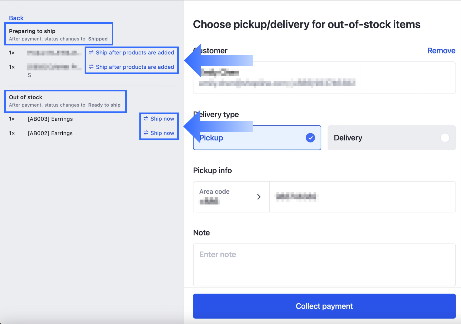This screenshot has width=461, height=324.
Task: Click second 'Ship after products are added' link
Action: [x=135, y=67]
